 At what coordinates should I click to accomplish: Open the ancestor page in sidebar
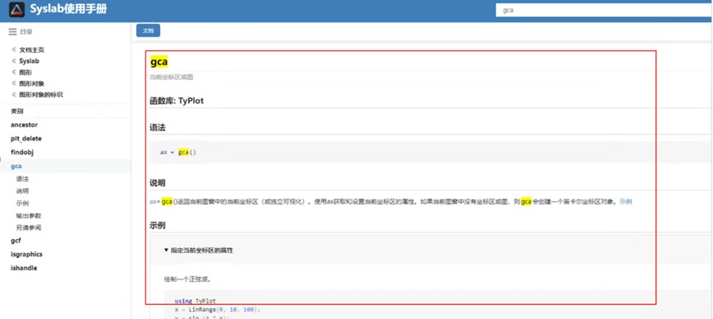point(24,124)
